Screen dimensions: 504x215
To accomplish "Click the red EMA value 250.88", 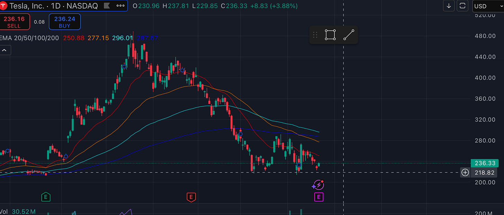I will coord(74,38).
